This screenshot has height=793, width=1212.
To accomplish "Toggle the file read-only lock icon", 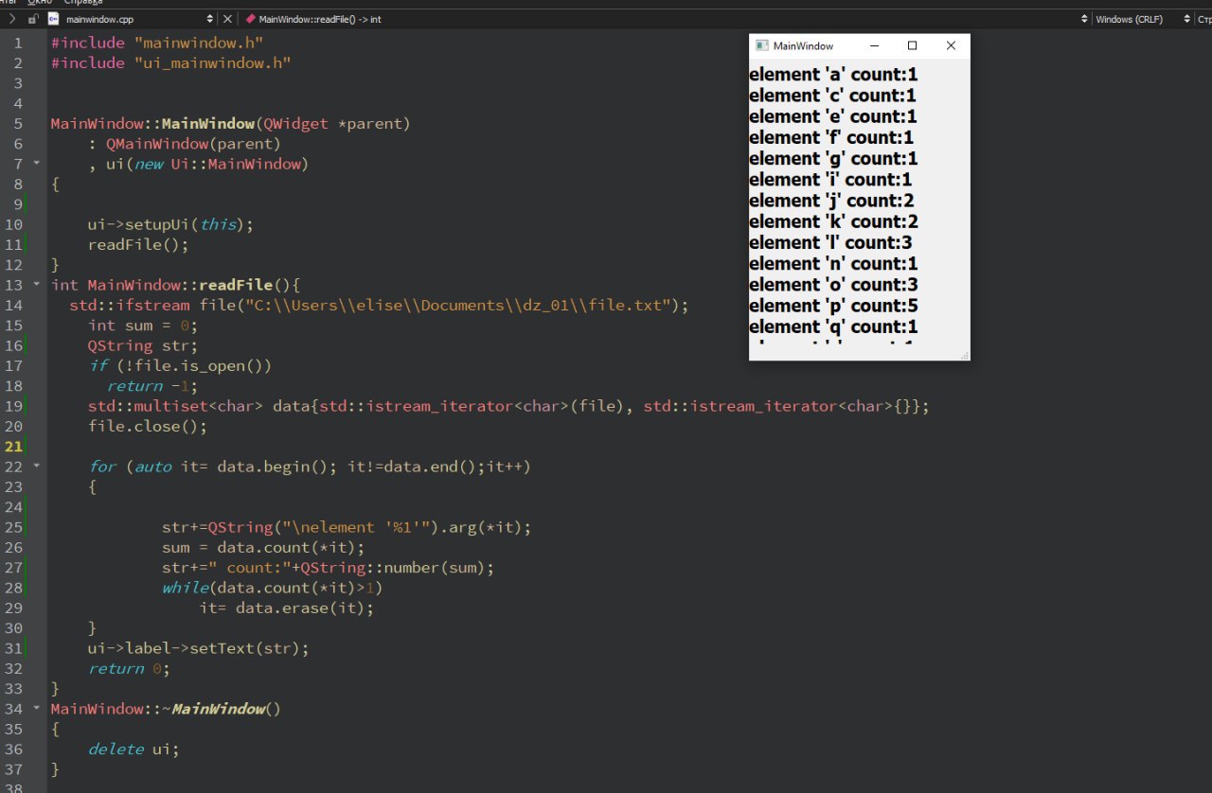I will 33,19.
